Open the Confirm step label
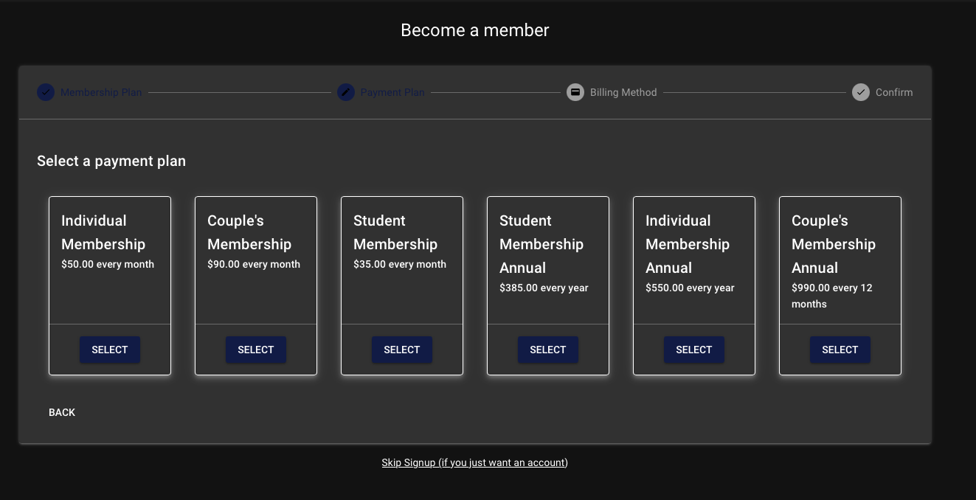976x500 pixels. [894, 92]
